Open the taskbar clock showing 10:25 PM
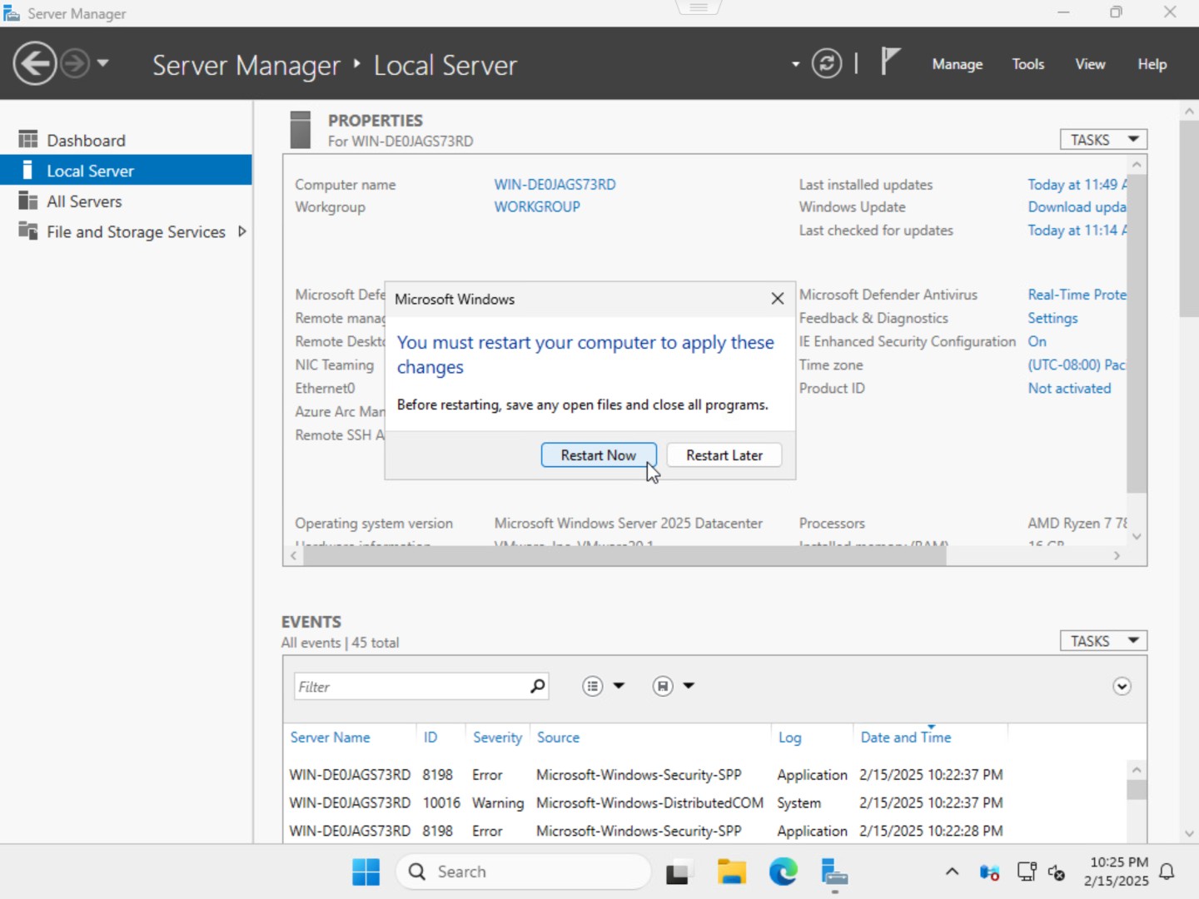The height and width of the screenshot is (899, 1199). [x=1116, y=872]
